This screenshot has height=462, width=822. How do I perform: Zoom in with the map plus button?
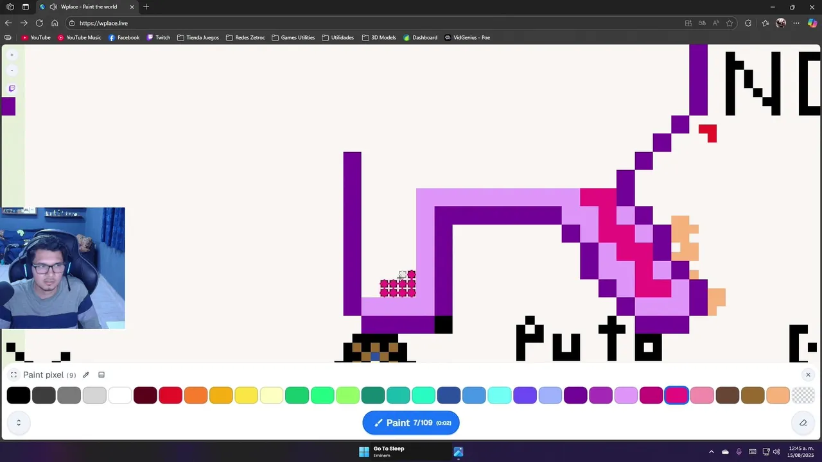(x=12, y=55)
